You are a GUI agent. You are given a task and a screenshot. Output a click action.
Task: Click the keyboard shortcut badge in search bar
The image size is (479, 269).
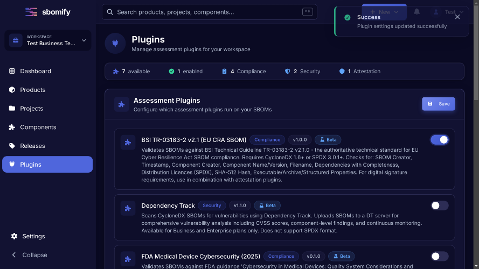point(307,12)
